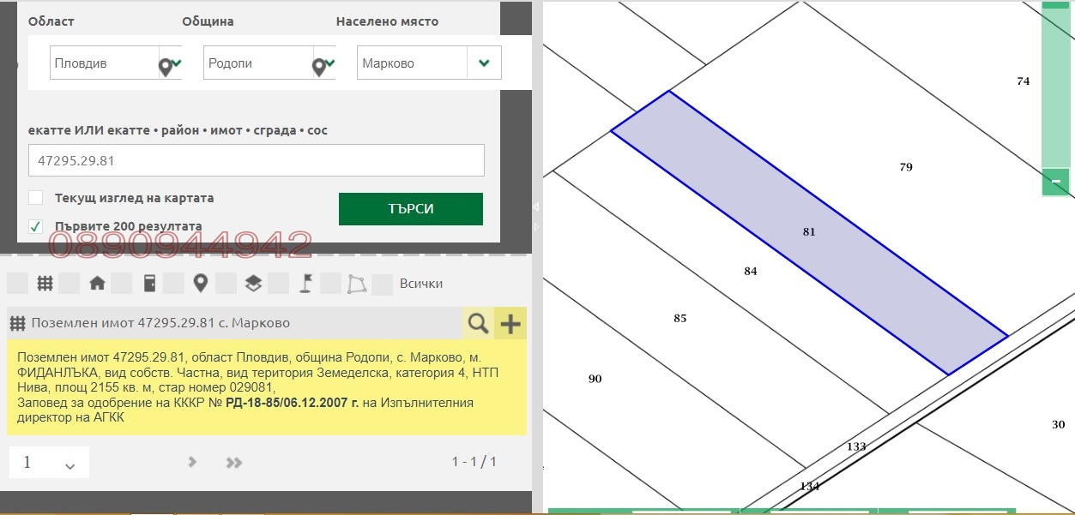Select the parcel grid filter icon
Screen dimensions: 1075x515
45,283
